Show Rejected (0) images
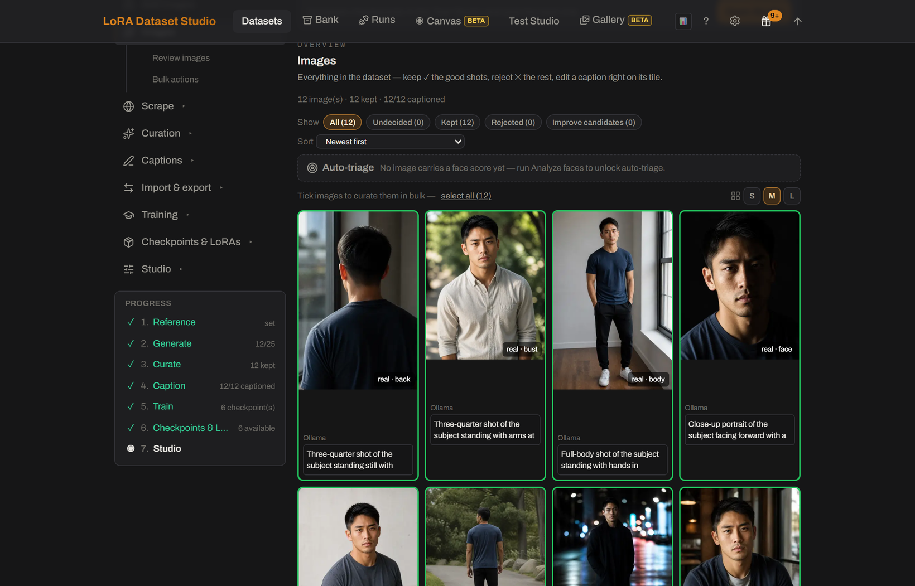Screen dimensions: 915x586 (513, 123)
